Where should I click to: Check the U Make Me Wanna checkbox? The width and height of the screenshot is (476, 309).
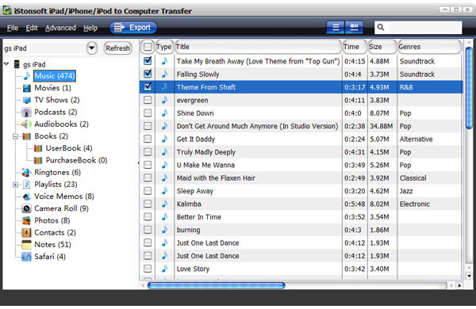pyautogui.click(x=148, y=165)
